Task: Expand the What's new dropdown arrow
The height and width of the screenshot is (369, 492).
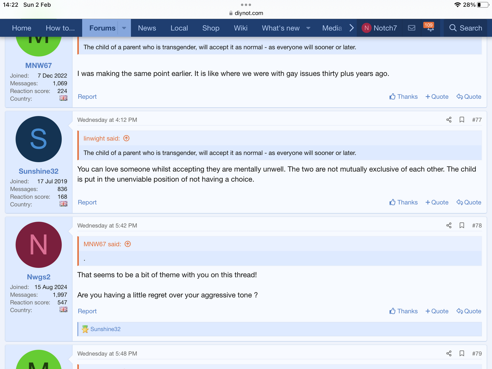Action: [x=308, y=28]
